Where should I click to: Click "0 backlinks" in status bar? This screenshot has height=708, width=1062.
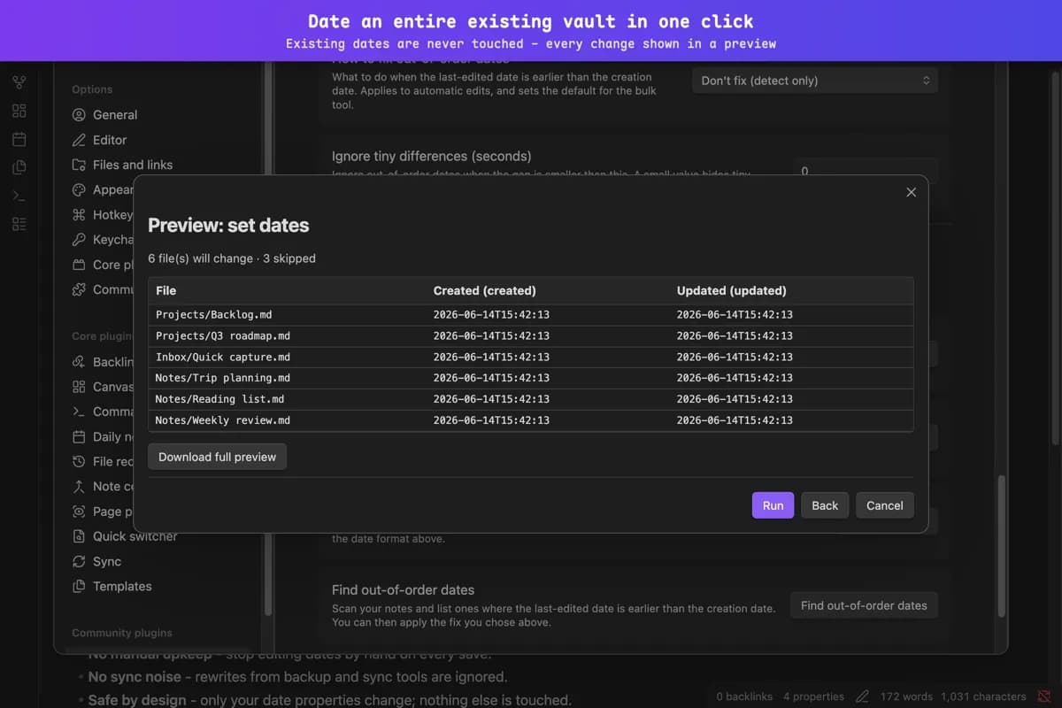tap(743, 696)
